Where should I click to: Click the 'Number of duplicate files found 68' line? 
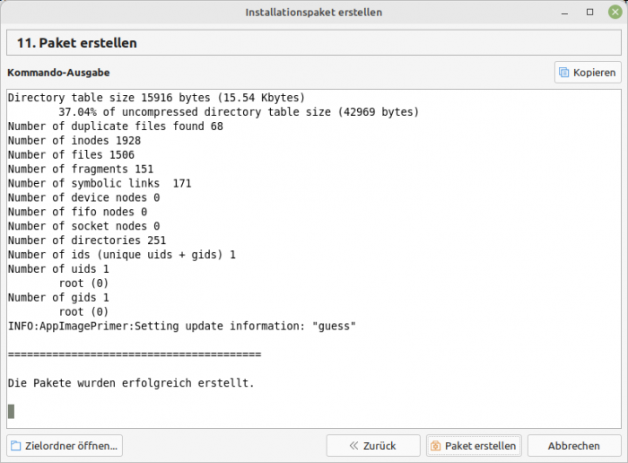(x=115, y=127)
